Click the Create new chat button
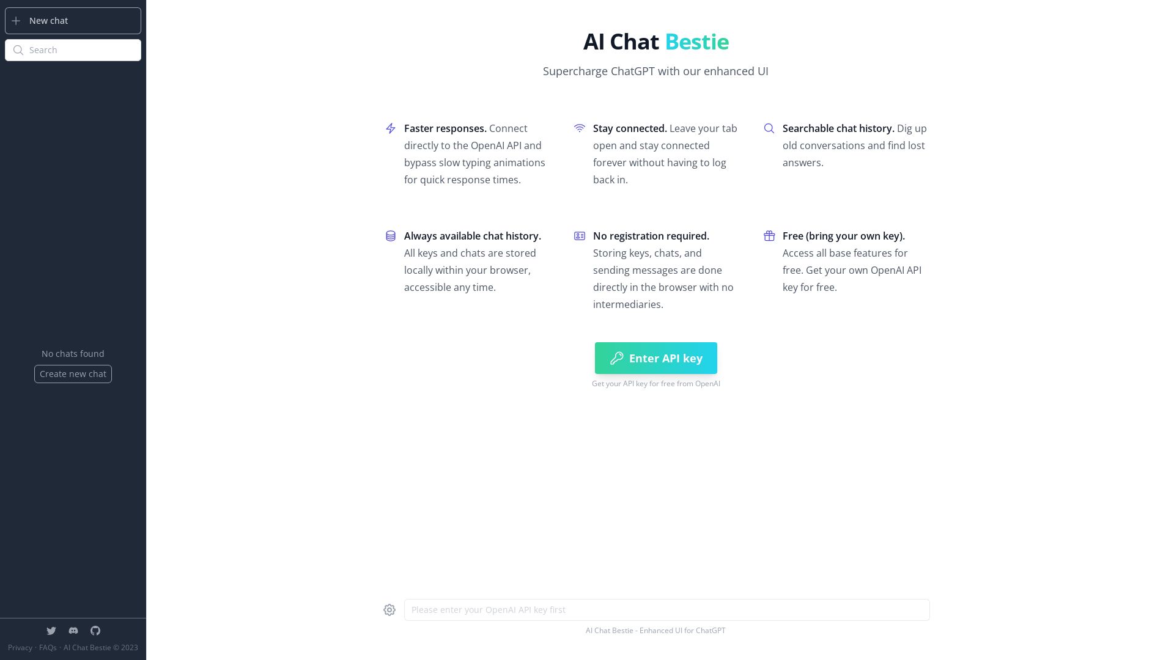The height and width of the screenshot is (660, 1174). [x=73, y=373]
